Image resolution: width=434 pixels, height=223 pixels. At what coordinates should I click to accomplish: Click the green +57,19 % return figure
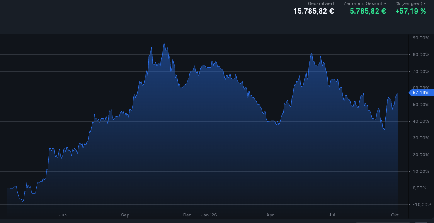tap(411, 11)
